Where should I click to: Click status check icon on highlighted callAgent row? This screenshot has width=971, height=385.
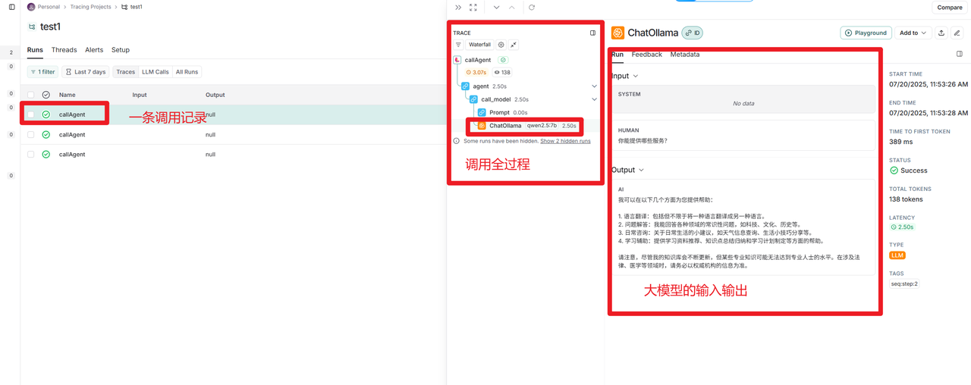click(46, 114)
